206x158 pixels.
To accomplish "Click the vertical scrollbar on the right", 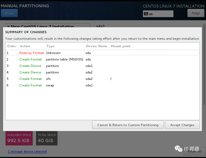I will [x=204, y=65].
